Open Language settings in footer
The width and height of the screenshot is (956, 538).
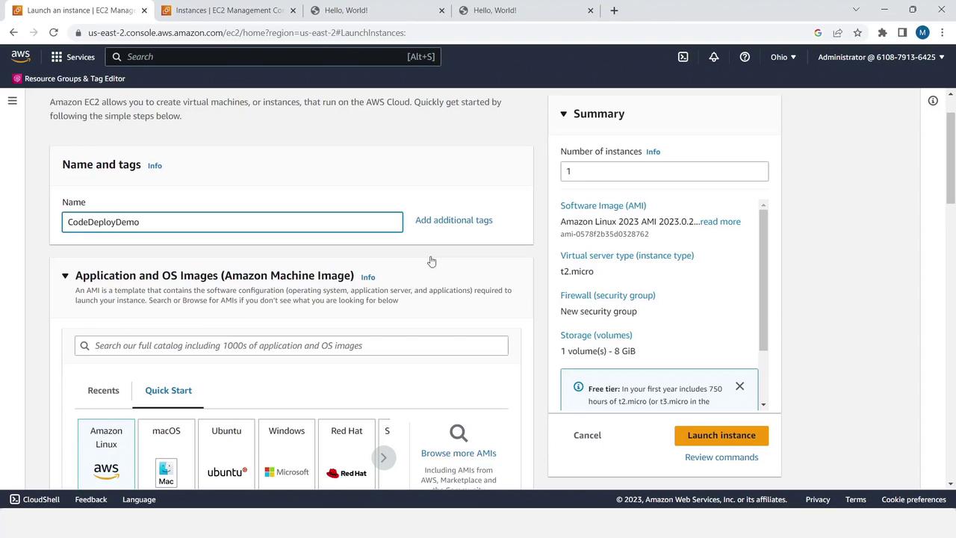pyautogui.click(x=139, y=499)
